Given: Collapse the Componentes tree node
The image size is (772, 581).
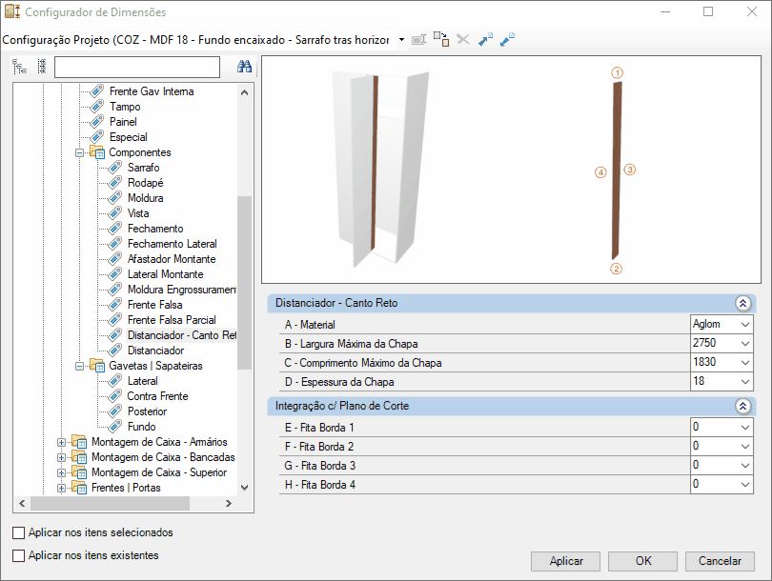Looking at the screenshot, I should [79, 152].
